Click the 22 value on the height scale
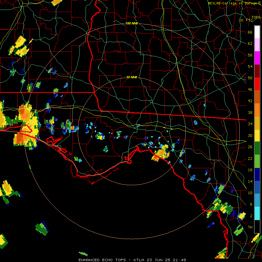 pyautogui.click(x=250, y=158)
